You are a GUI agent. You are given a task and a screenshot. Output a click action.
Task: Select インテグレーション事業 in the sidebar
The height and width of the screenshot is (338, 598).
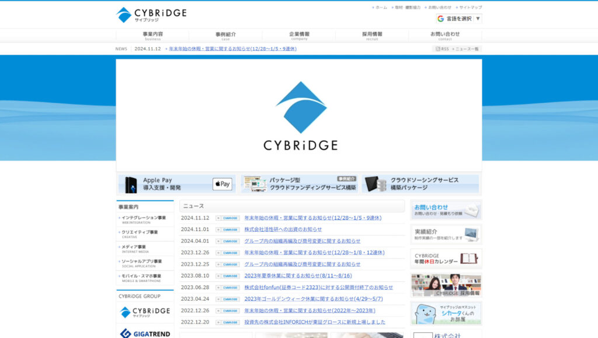pos(144,218)
